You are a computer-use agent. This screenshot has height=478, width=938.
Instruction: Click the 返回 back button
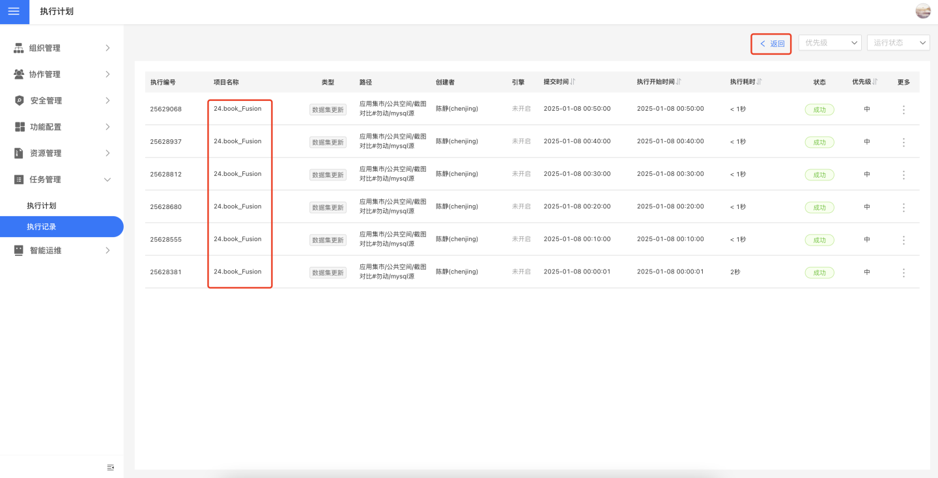[772, 44]
